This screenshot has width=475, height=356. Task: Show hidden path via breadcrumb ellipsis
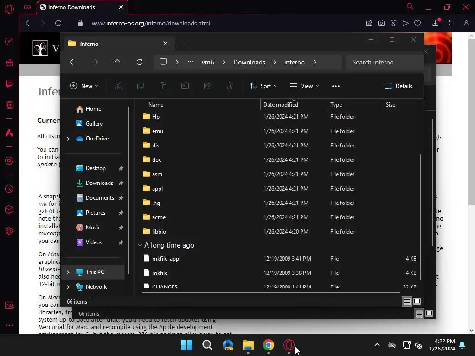191,62
